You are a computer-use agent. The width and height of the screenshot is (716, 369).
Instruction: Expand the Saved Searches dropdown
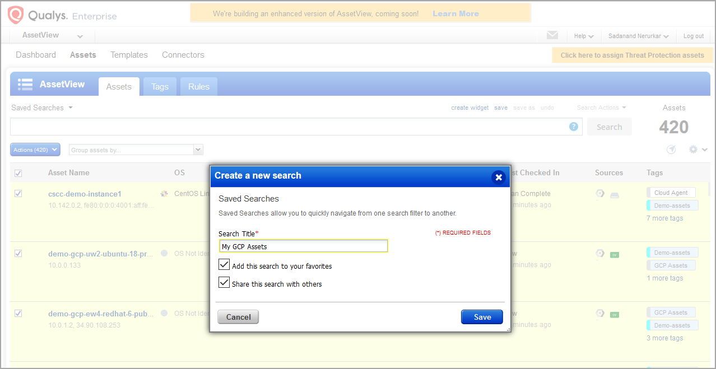click(x=42, y=108)
